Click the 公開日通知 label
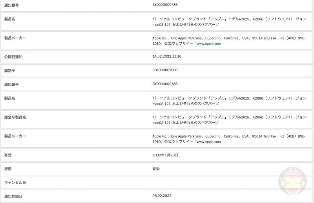Viewport: 314px width, 203px height. pos(13,57)
